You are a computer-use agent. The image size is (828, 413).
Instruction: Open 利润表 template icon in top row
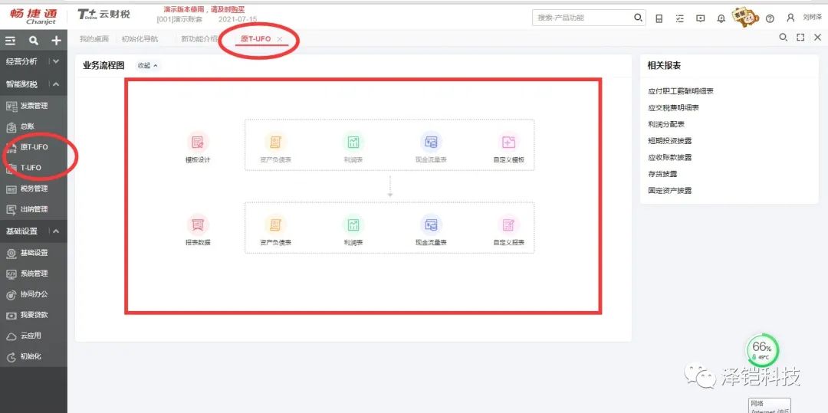pos(353,142)
